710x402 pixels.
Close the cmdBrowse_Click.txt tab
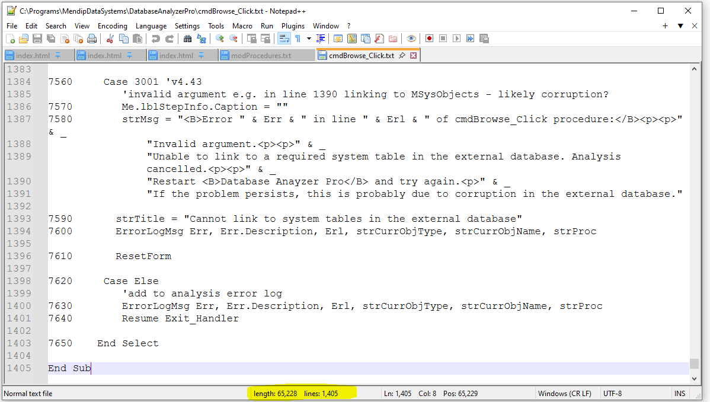tap(414, 55)
